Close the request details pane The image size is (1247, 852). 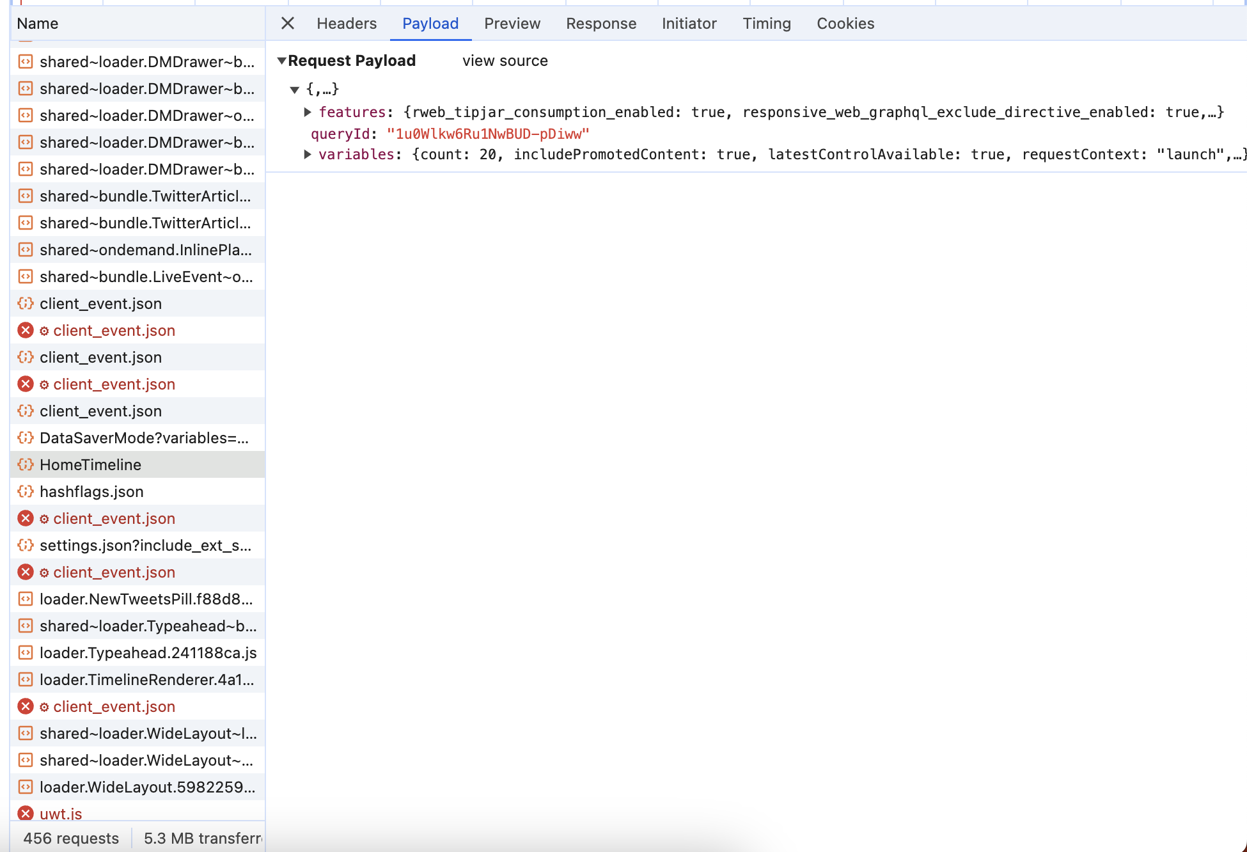click(x=287, y=23)
